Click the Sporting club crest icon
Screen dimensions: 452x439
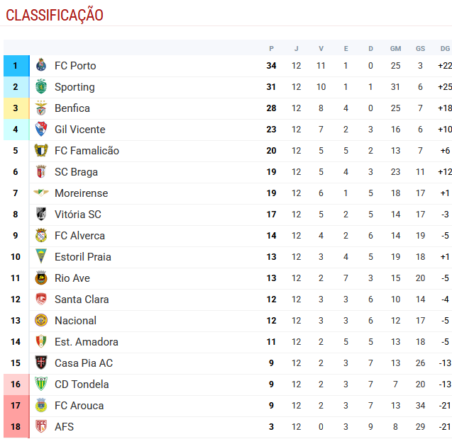(x=41, y=87)
